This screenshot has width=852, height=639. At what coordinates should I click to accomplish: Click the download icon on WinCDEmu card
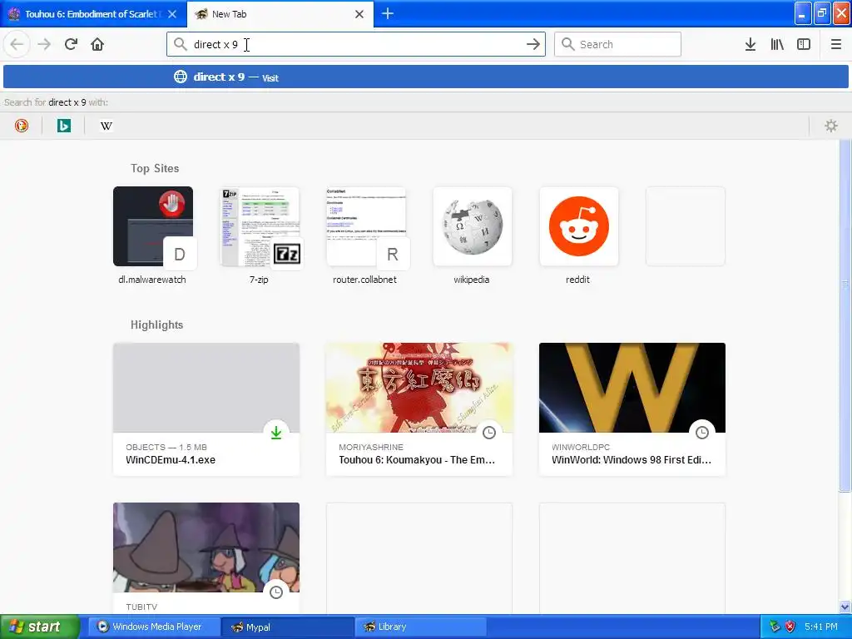[x=276, y=433]
